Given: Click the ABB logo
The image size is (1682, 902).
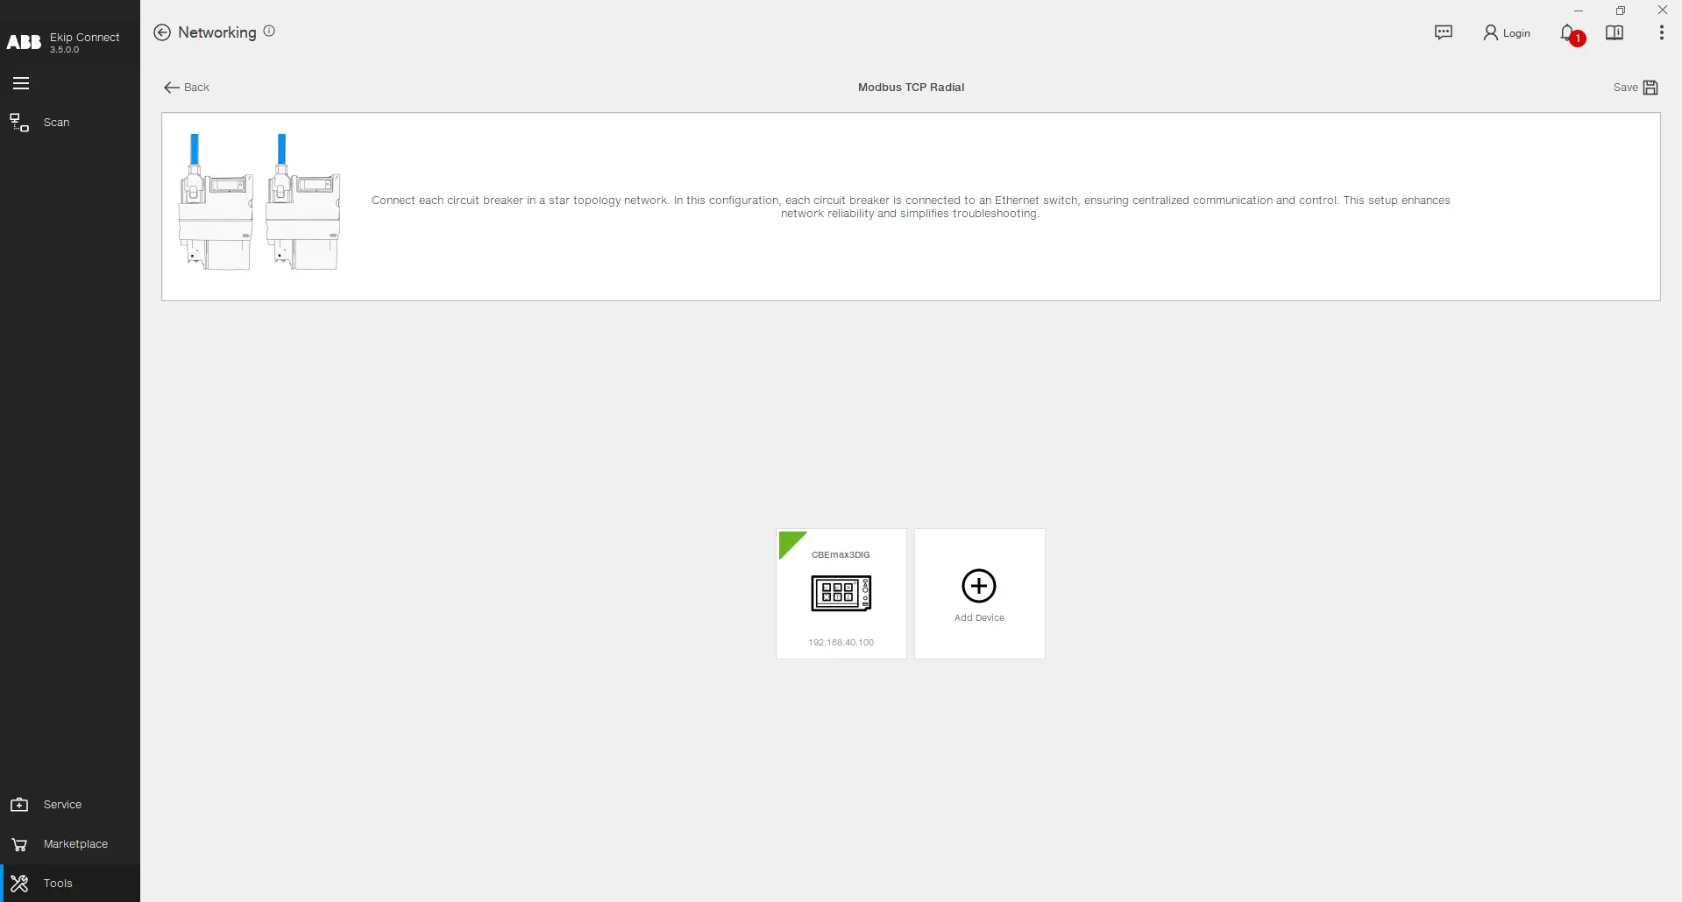Looking at the screenshot, I should [24, 41].
